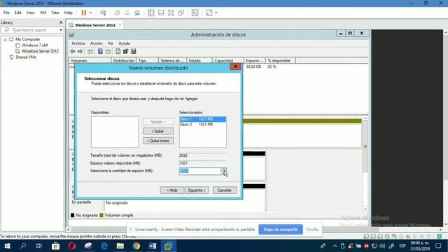
Task: Click the orange Pause VM button
Action: [x=84, y=13]
